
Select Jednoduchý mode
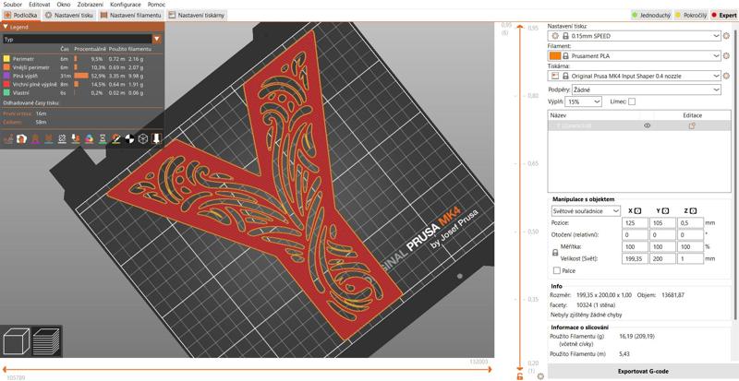tap(652, 16)
